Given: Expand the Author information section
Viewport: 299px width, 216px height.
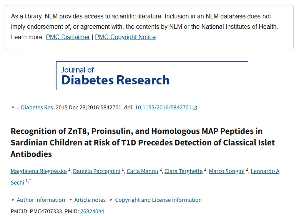Looking at the screenshot, I should (41, 200).
